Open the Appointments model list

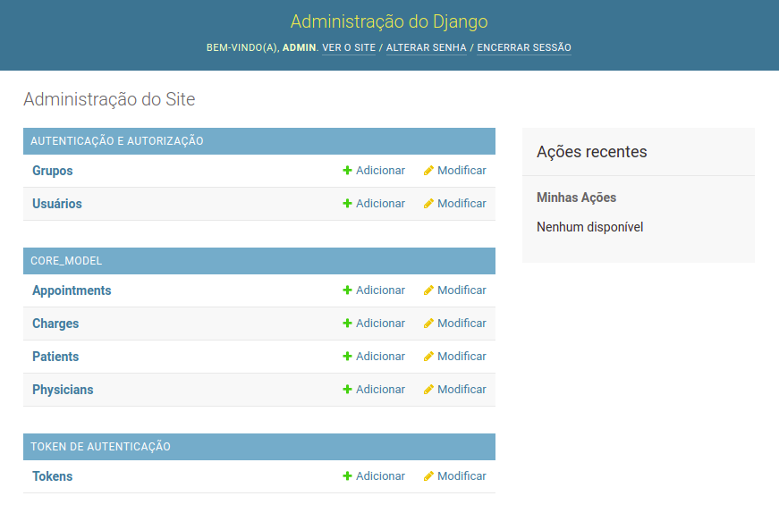coord(72,290)
